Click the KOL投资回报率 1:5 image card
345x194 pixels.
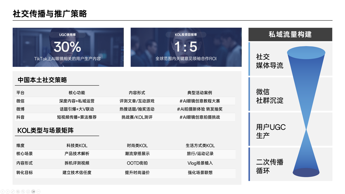(x=186, y=47)
